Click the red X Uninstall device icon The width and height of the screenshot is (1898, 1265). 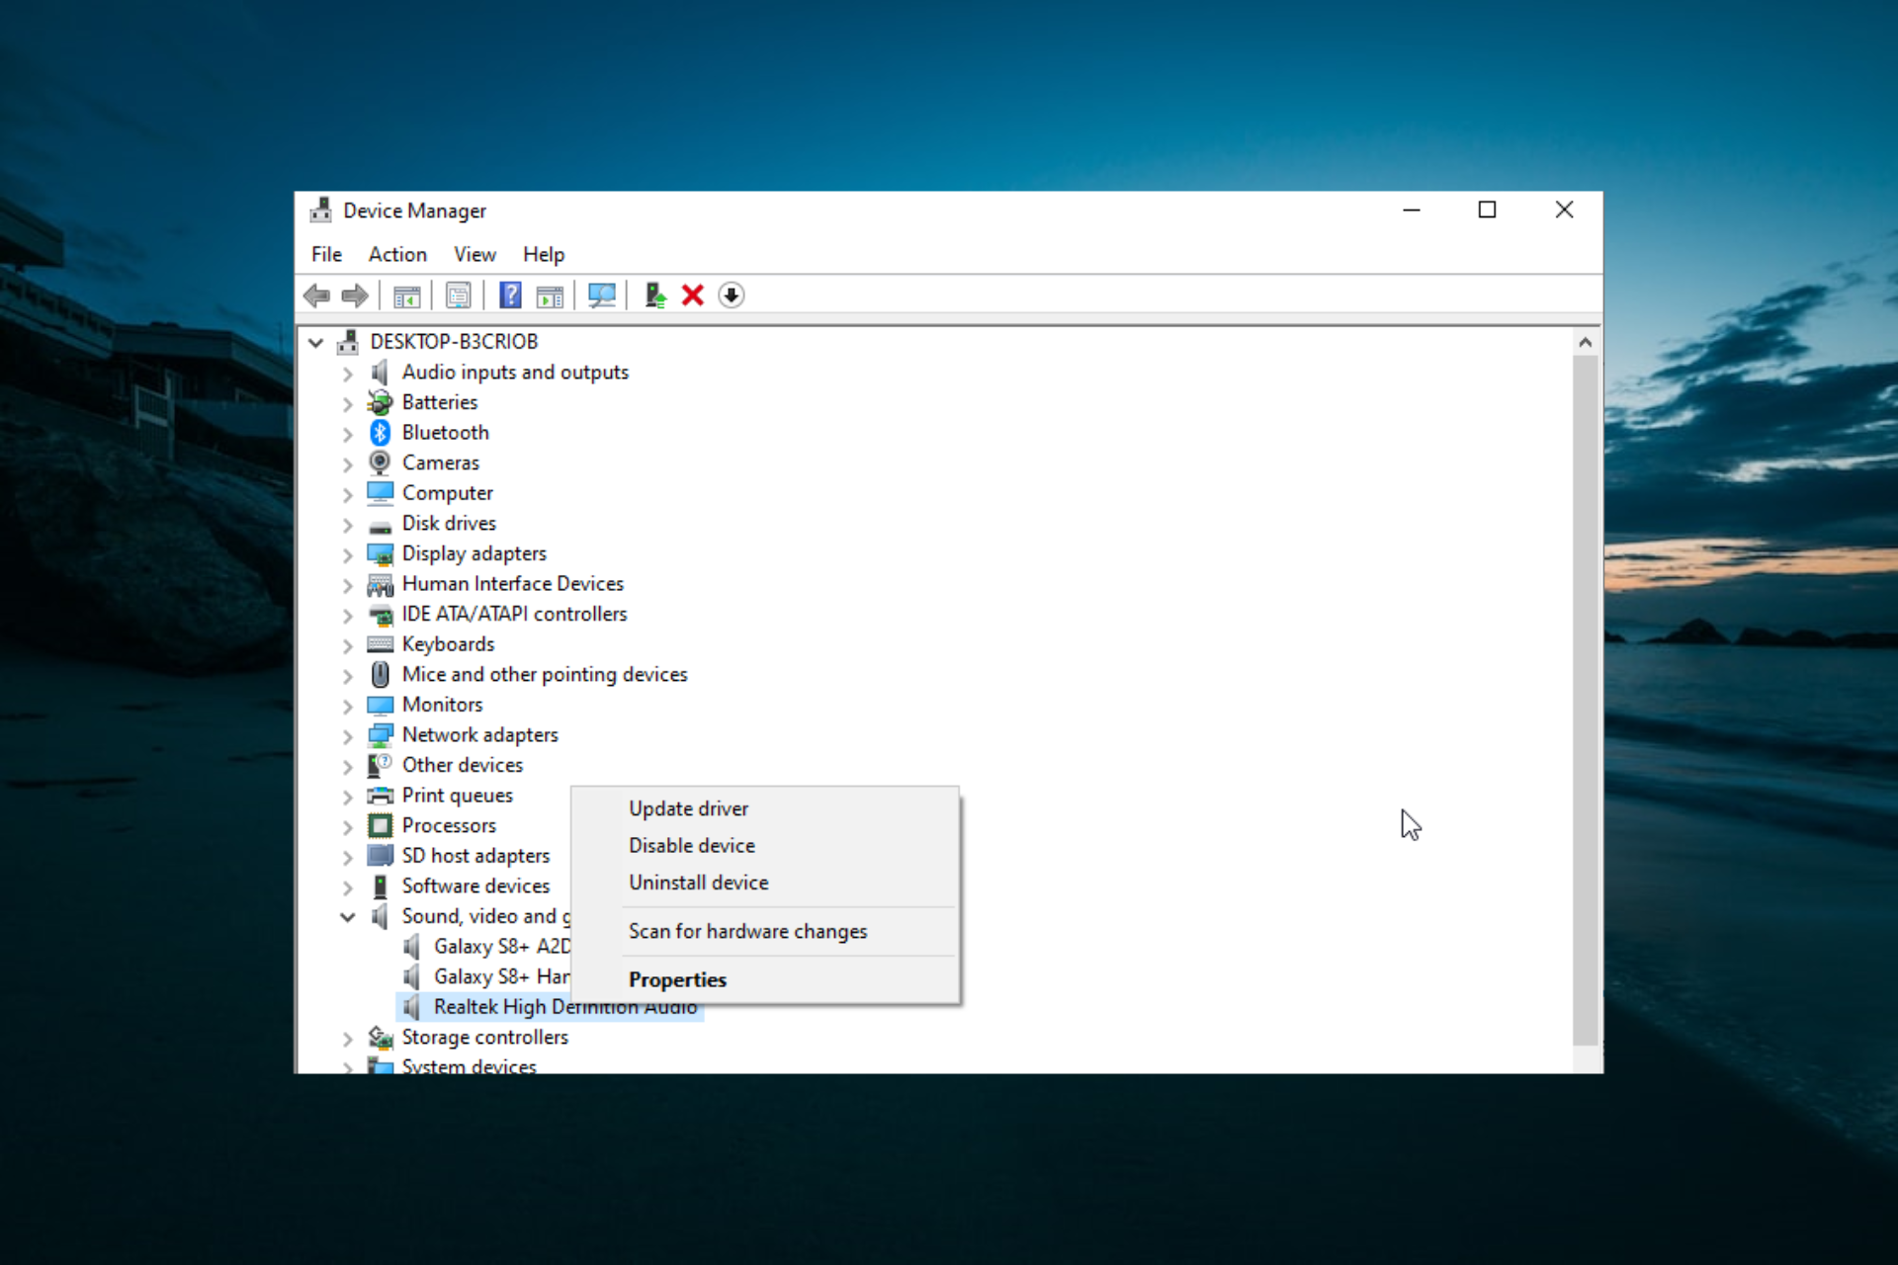[x=693, y=295]
